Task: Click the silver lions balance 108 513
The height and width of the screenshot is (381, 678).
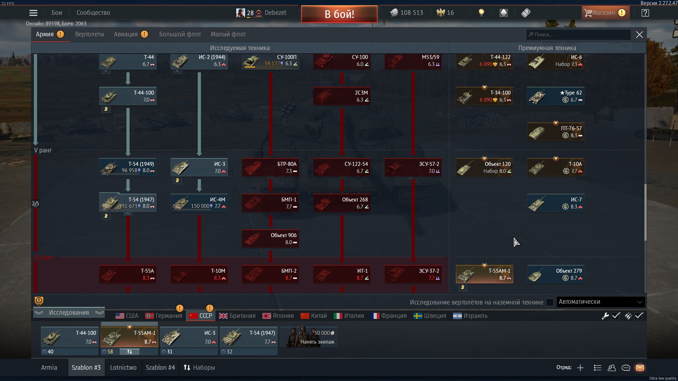Action: point(406,13)
